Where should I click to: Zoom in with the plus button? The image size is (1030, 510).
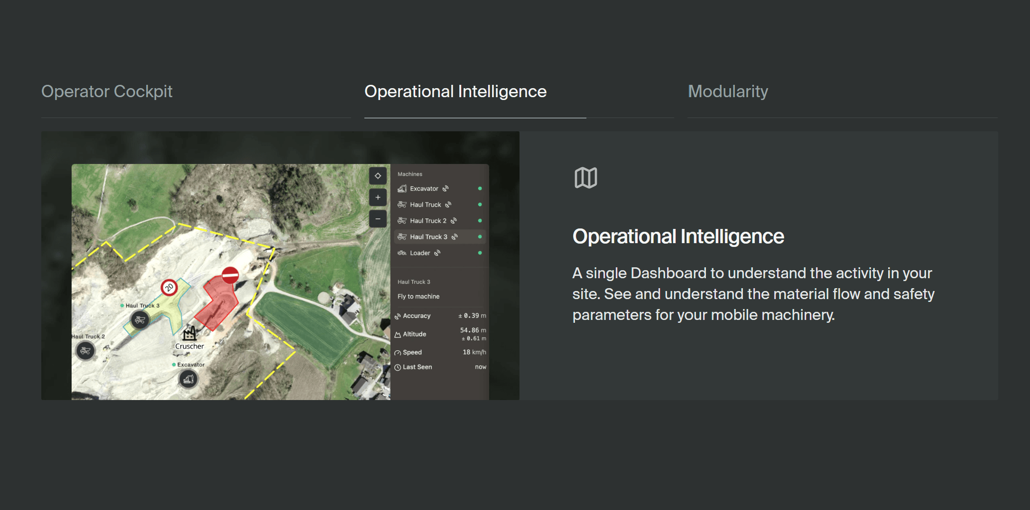click(378, 198)
